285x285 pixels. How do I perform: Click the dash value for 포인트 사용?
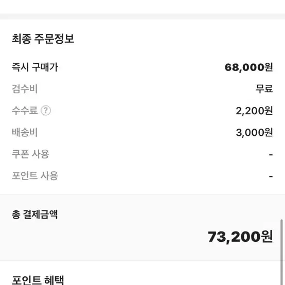click(271, 176)
